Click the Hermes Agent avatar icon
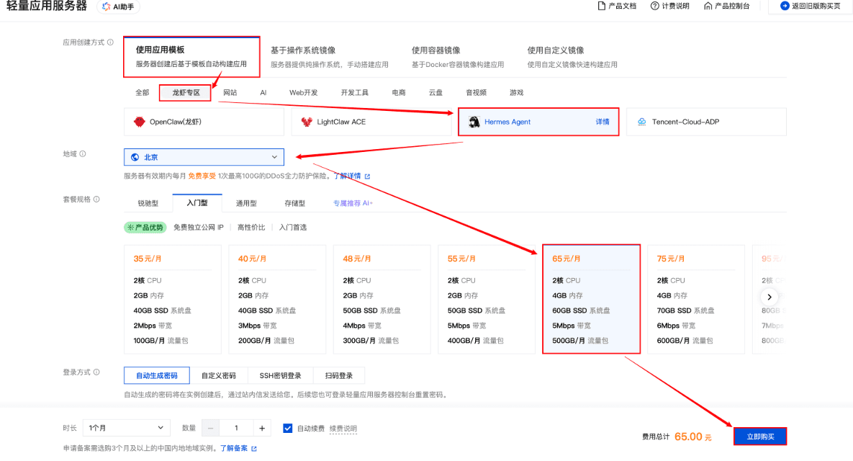 474,122
